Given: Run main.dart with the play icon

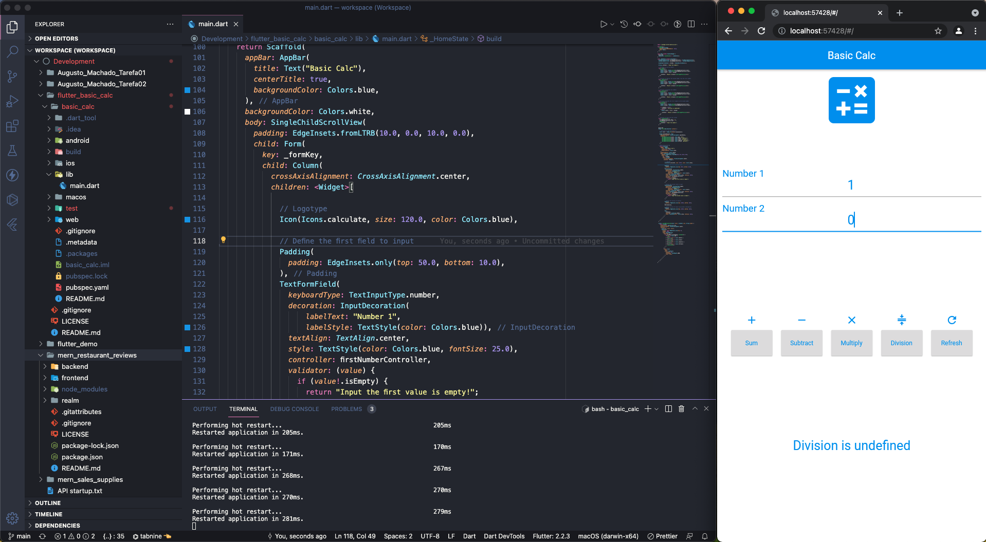Looking at the screenshot, I should (604, 24).
